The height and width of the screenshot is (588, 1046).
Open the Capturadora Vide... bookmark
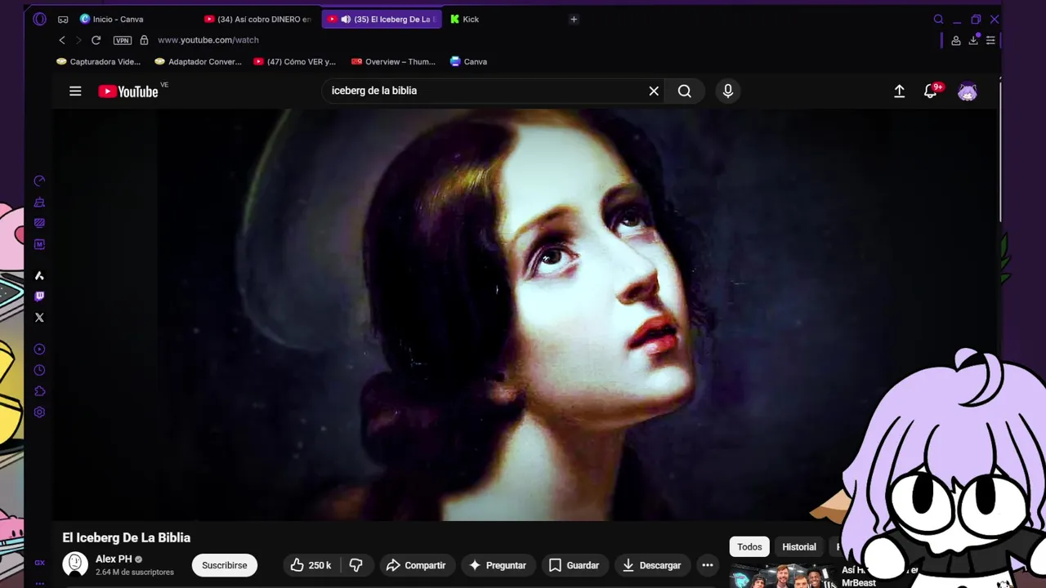(x=99, y=61)
